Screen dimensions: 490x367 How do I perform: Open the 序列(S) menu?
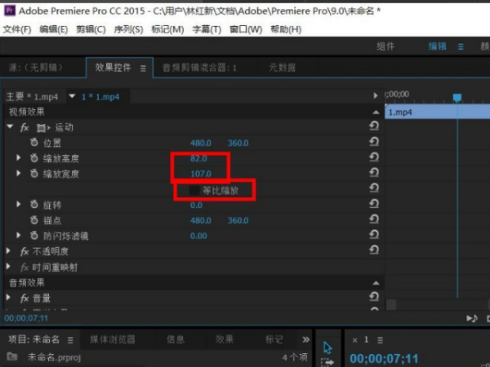pyautogui.click(x=128, y=29)
